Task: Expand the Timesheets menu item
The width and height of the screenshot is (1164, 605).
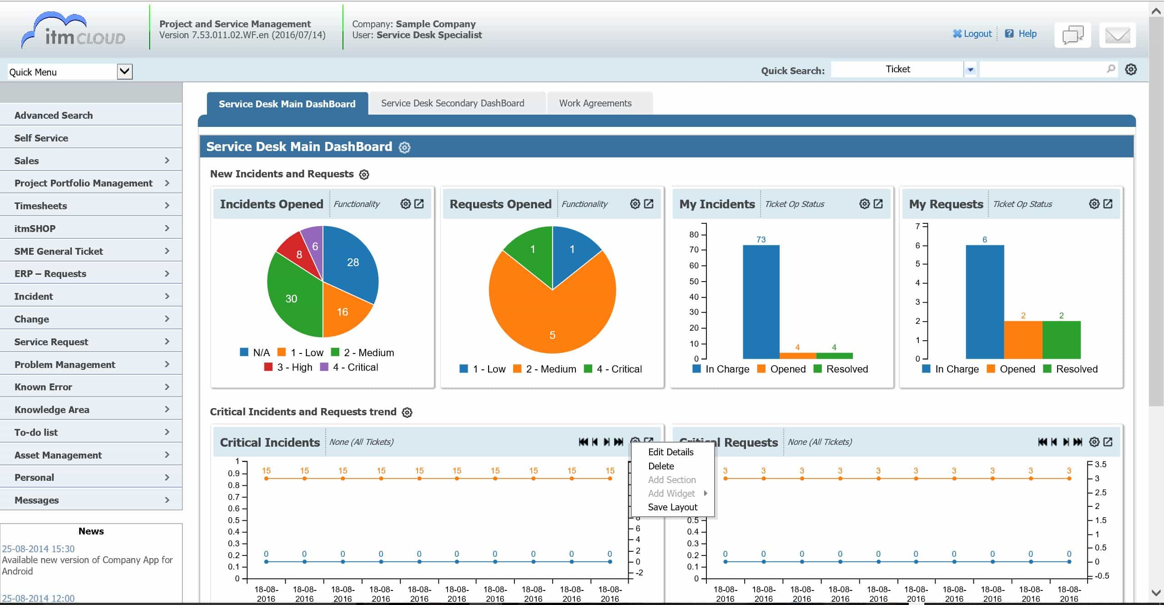Action: pyautogui.click(x=91, y=206)
